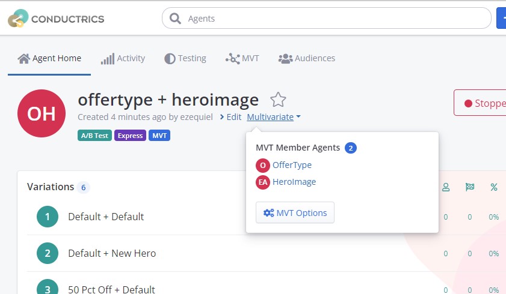Click the Default + Default variation
506x294 pixels.
coord(106,217)
